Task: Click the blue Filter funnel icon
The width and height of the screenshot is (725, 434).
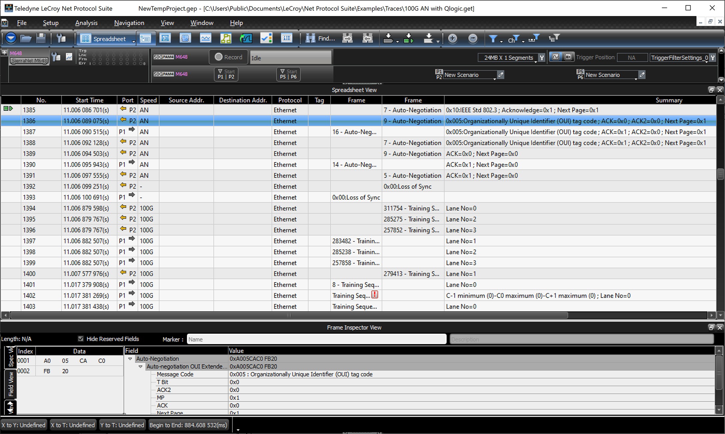Action: click(x=493, y=38)
